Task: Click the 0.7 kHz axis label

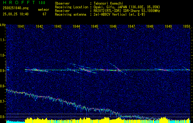Action: coord(2,101)
